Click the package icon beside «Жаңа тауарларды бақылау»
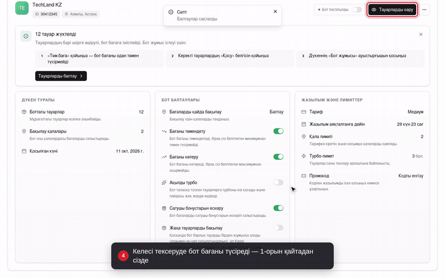Image resolution: width=445 pixels, height=278 pixels. [x=164, y=228]
